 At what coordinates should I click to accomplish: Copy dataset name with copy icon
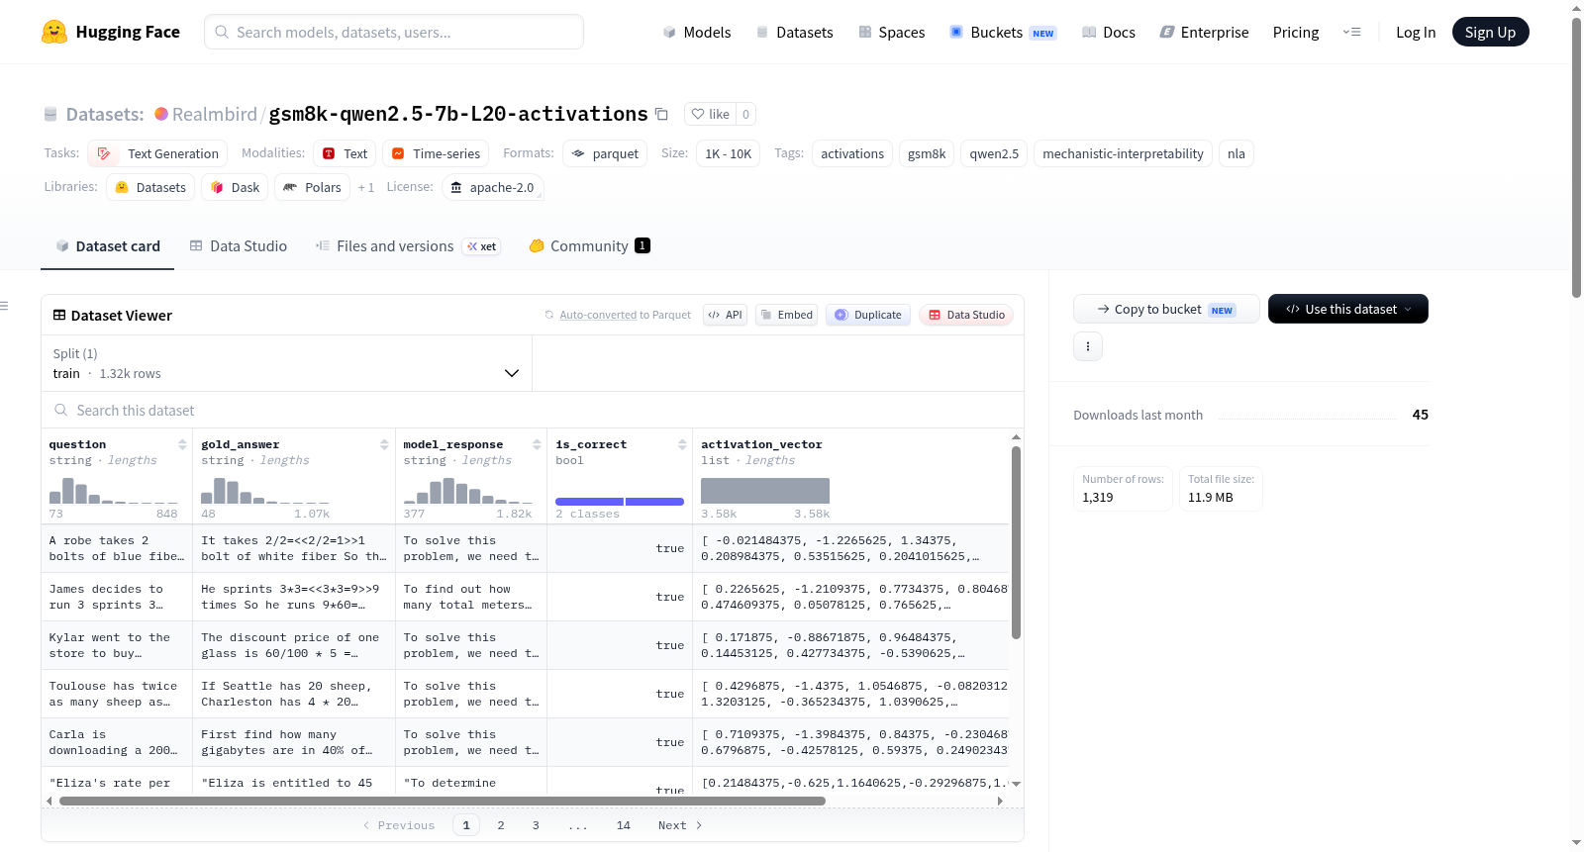(661, 114)
